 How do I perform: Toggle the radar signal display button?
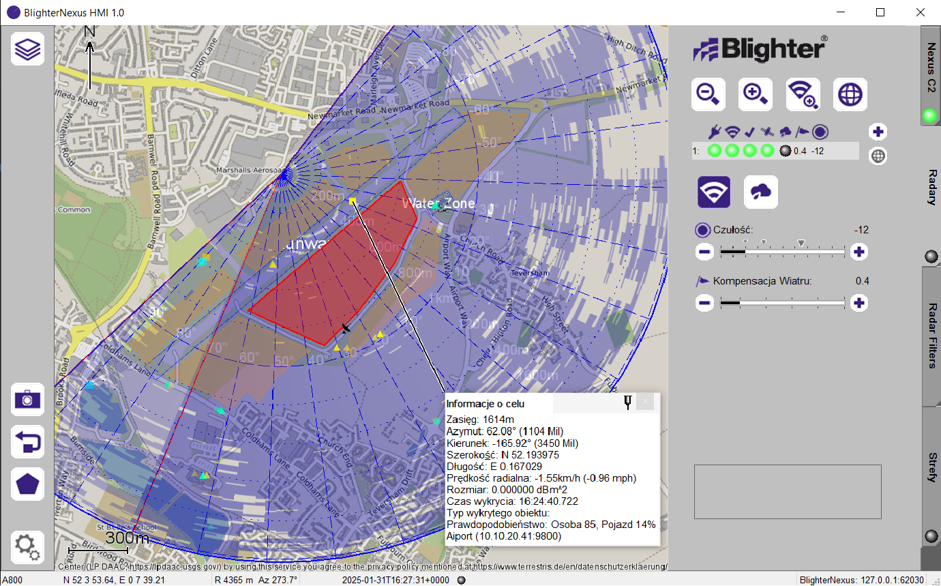pyautogui.click(x=713, y=192)
